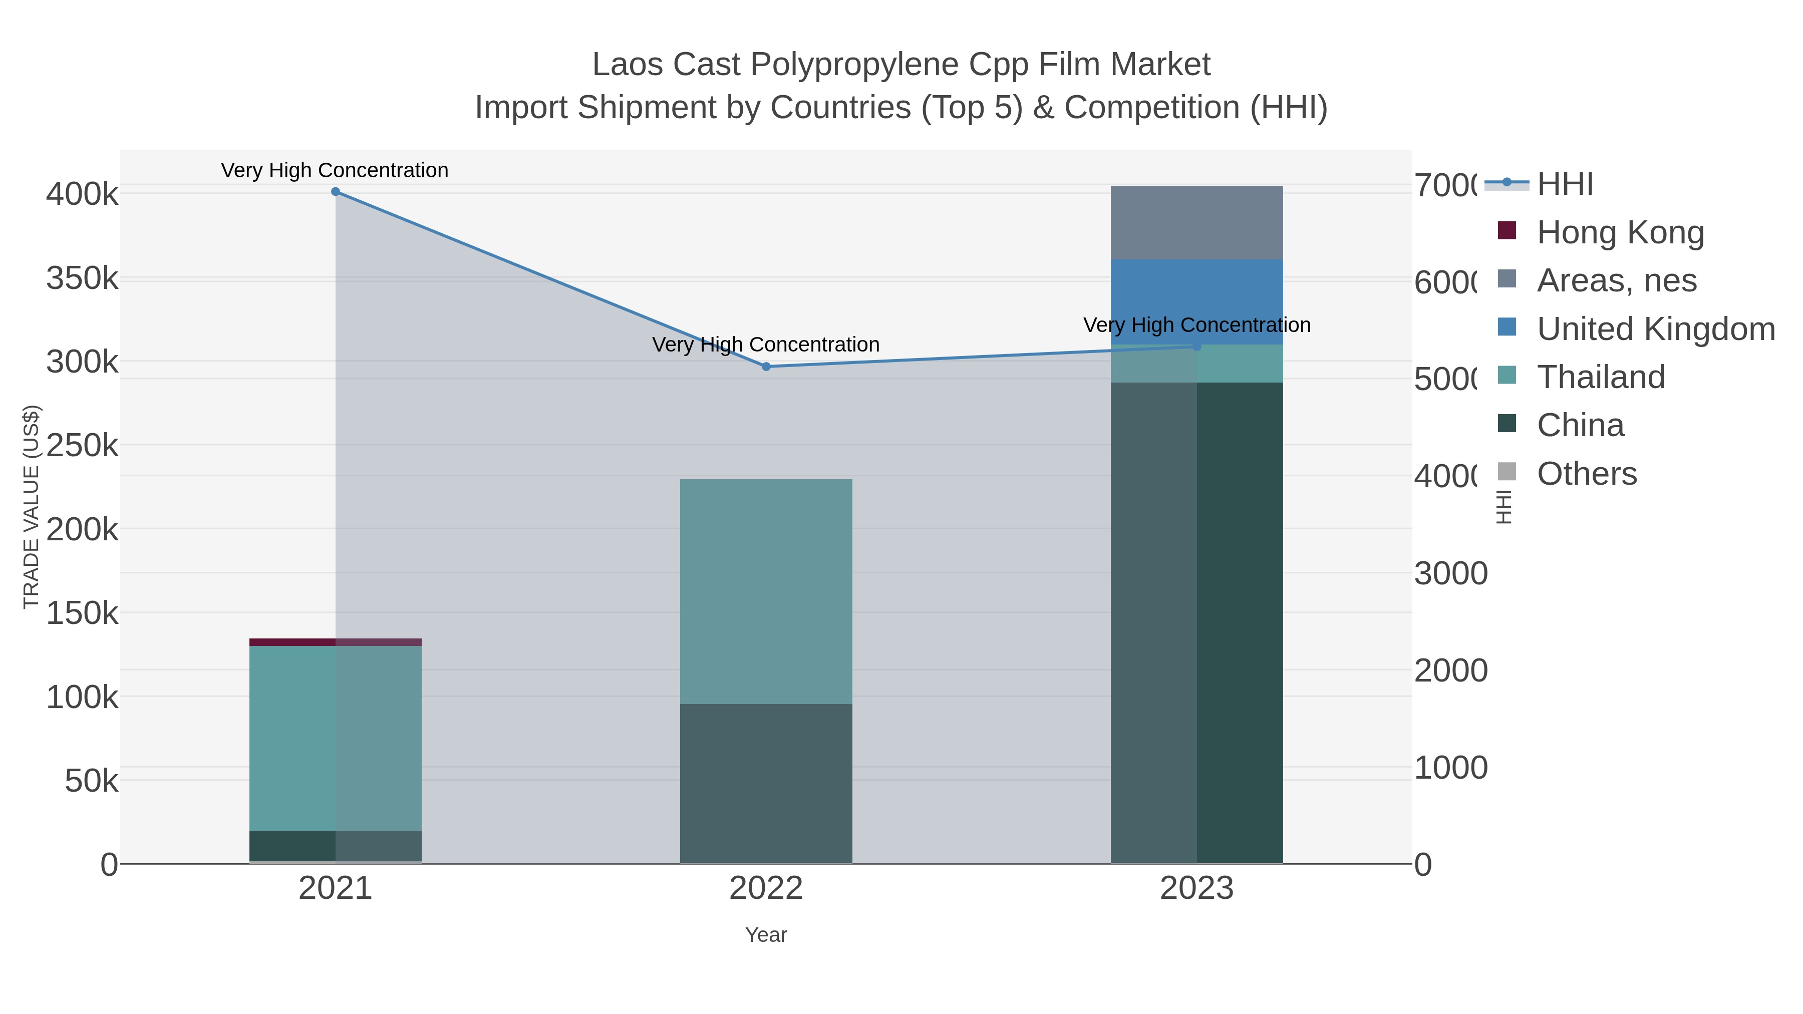Click the 2021 x-axis label
The width and height of the screenshot is (1803, 1014).
[335, 889]
